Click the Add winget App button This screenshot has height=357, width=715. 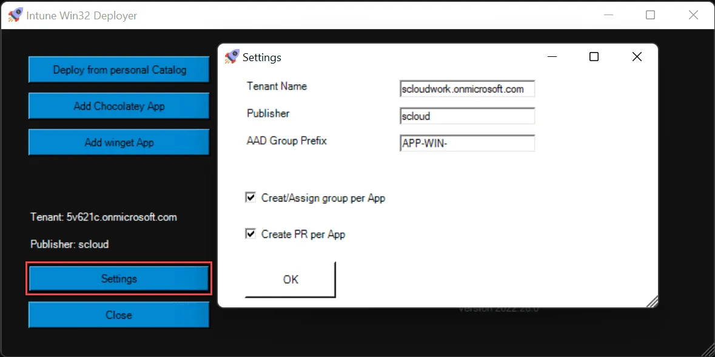[x=119, y=142]
